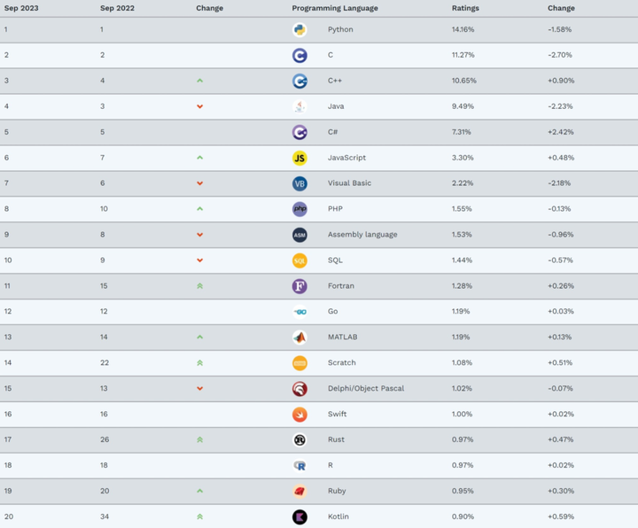
Task: Click the Scratch orange icon
Action: click(x=300, y=362)
